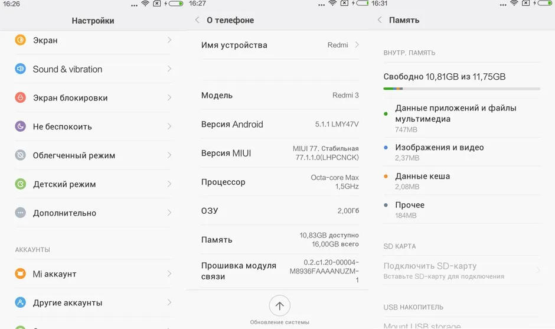Tap 747MB size value

point(406,129)
